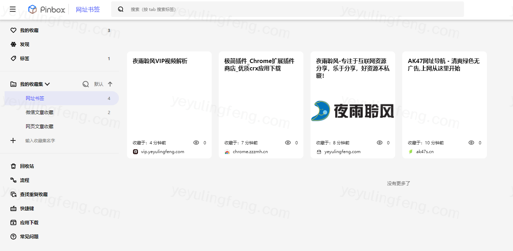Image resolution: width=513 pixels, height=251 pixels.
Task: Click the eye icon on 极简插件 card
Action: (x=288, y=143)
